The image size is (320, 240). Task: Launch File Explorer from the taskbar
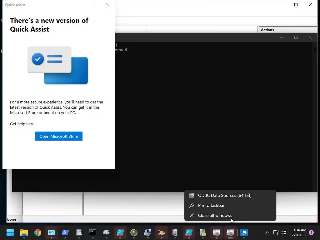(x=24, y=232)
